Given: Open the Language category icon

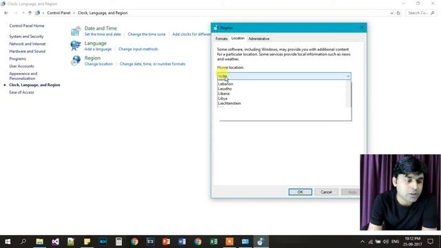Looking at the screenshot, I should pyautogui.click(x=75, y=45).
